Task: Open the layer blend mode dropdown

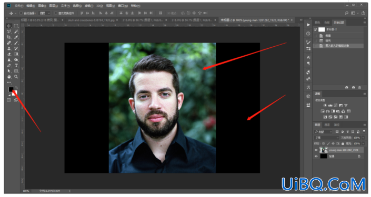Action: tap(326, 138)
